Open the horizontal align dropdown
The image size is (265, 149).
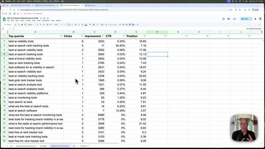click(x=103, y=25)
